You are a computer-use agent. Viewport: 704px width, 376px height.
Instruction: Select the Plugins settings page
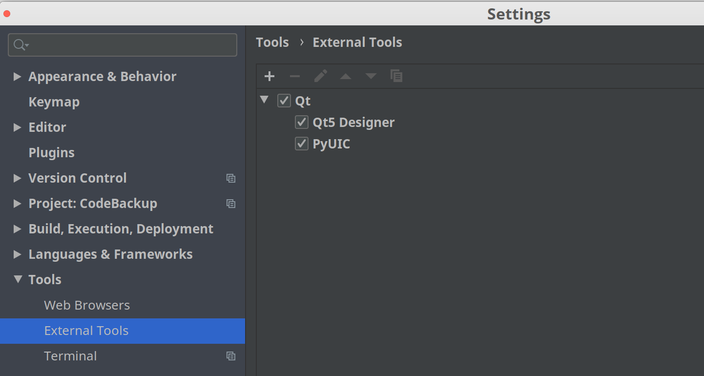(51, 152)
